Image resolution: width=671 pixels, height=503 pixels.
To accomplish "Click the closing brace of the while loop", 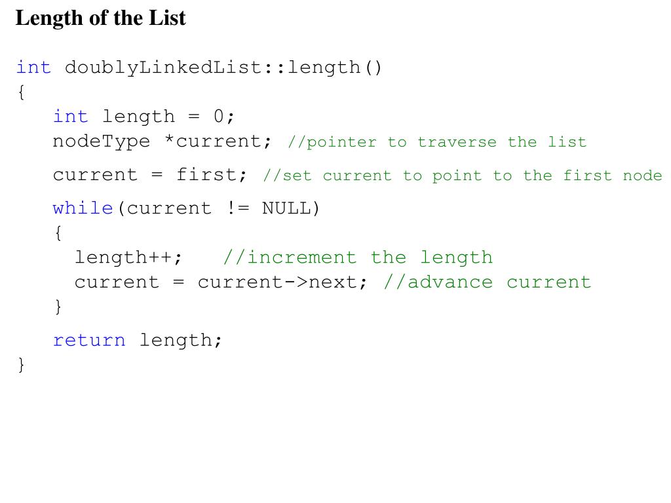I will point(58,307).
